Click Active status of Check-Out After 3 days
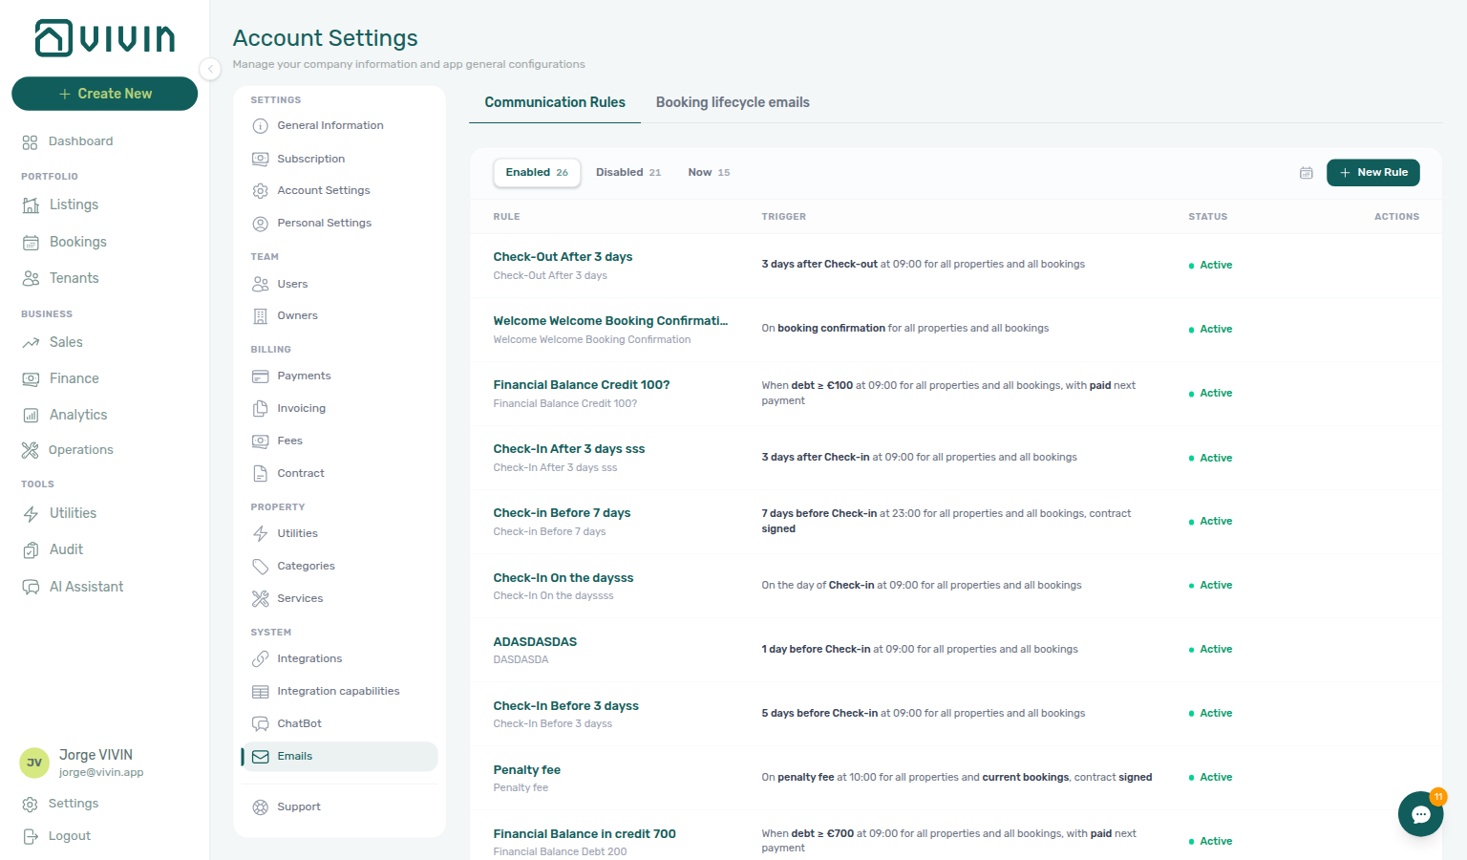Image resolution: width=1467 pixels, height=860 pixels. (x=1210, y=265)
